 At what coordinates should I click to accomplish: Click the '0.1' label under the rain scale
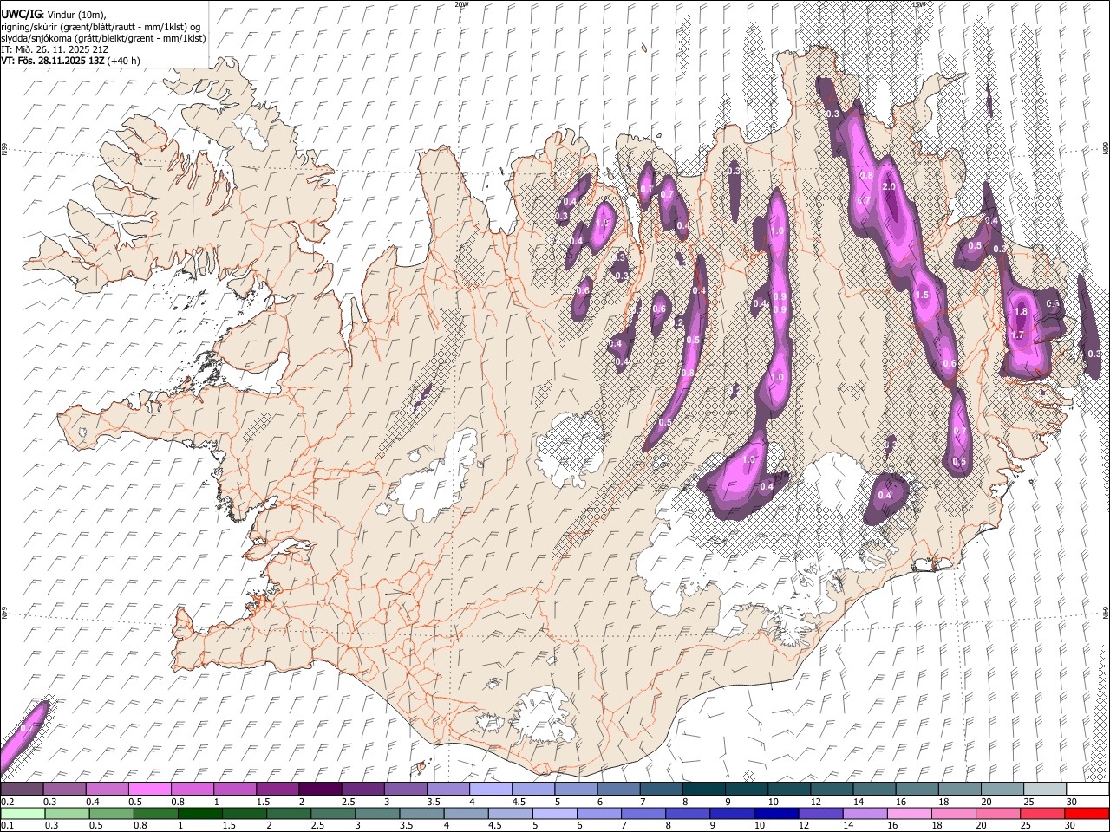click(x=7, y=826)
